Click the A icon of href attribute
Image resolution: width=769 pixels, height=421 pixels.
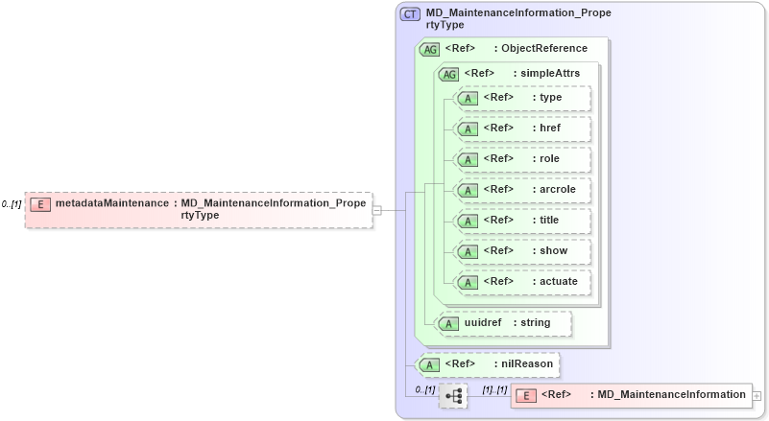coord(468,129)
